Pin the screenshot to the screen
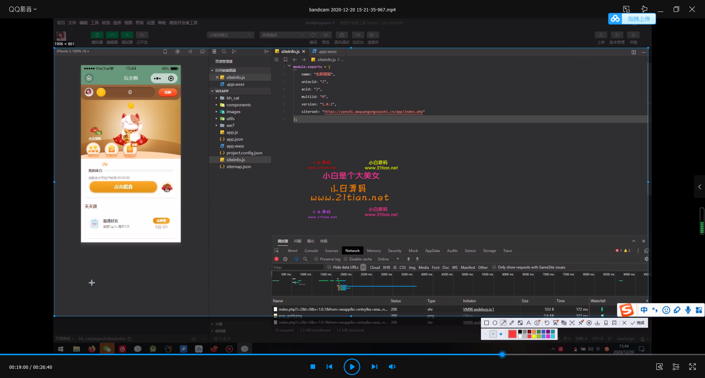The image size is (705, 378). (x=581, y=323)
